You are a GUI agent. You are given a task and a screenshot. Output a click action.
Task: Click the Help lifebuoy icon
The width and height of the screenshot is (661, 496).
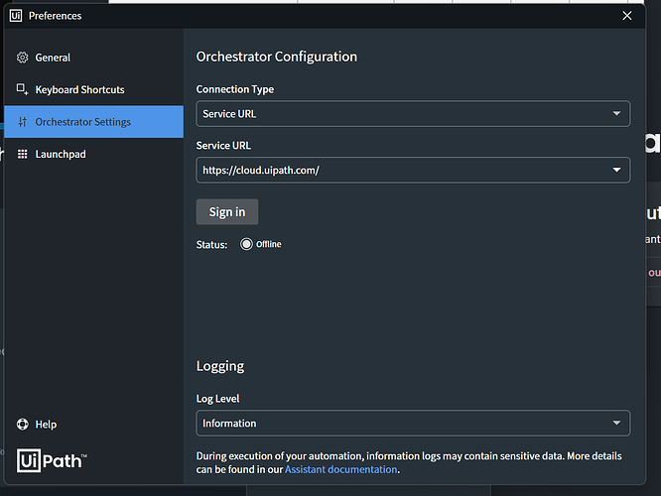pyautogui.click(x=23, y=425)
